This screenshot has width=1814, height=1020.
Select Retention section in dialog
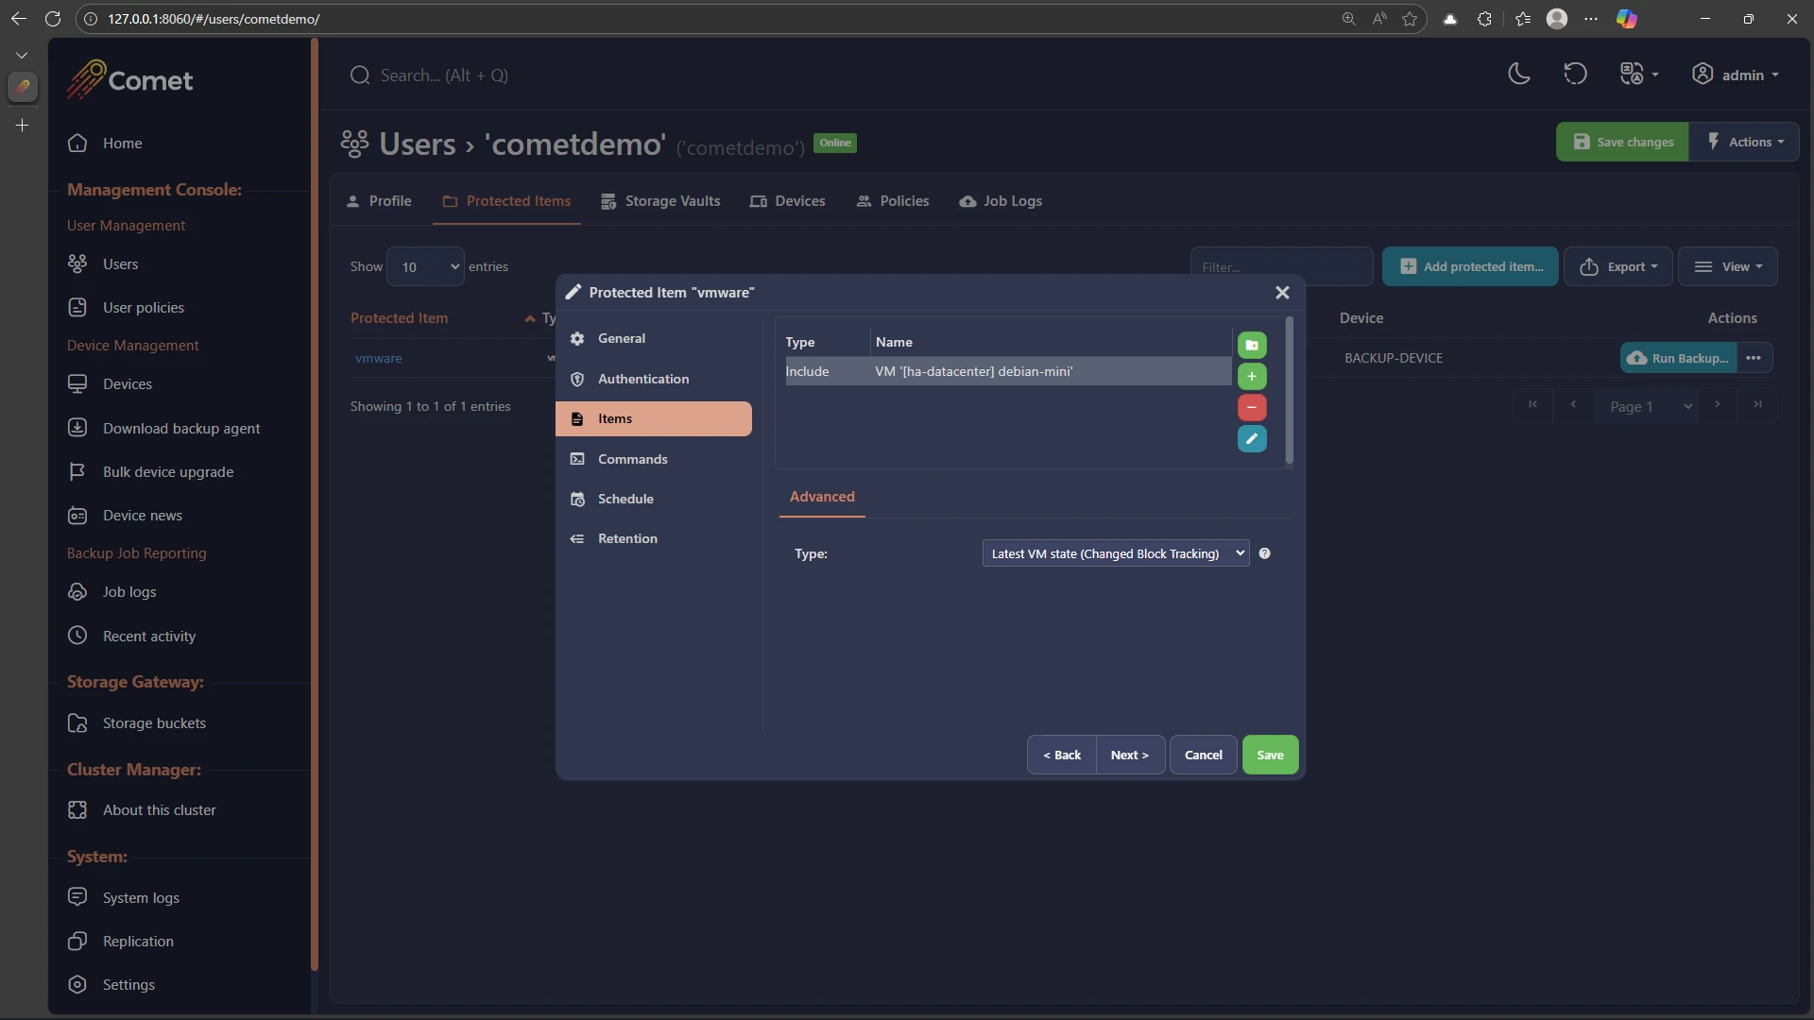click(654, 538)
